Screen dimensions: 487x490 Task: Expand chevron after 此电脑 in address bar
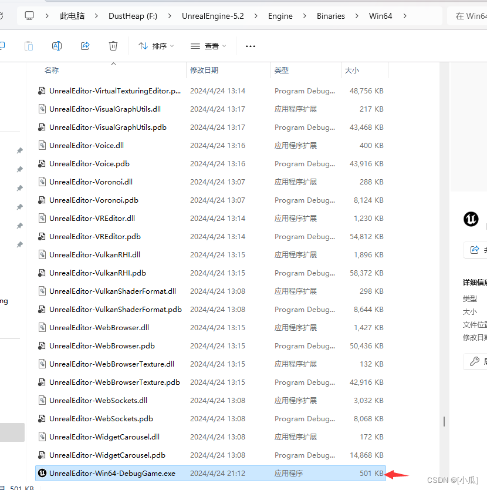pyautogui.click(x=96, y=16)
